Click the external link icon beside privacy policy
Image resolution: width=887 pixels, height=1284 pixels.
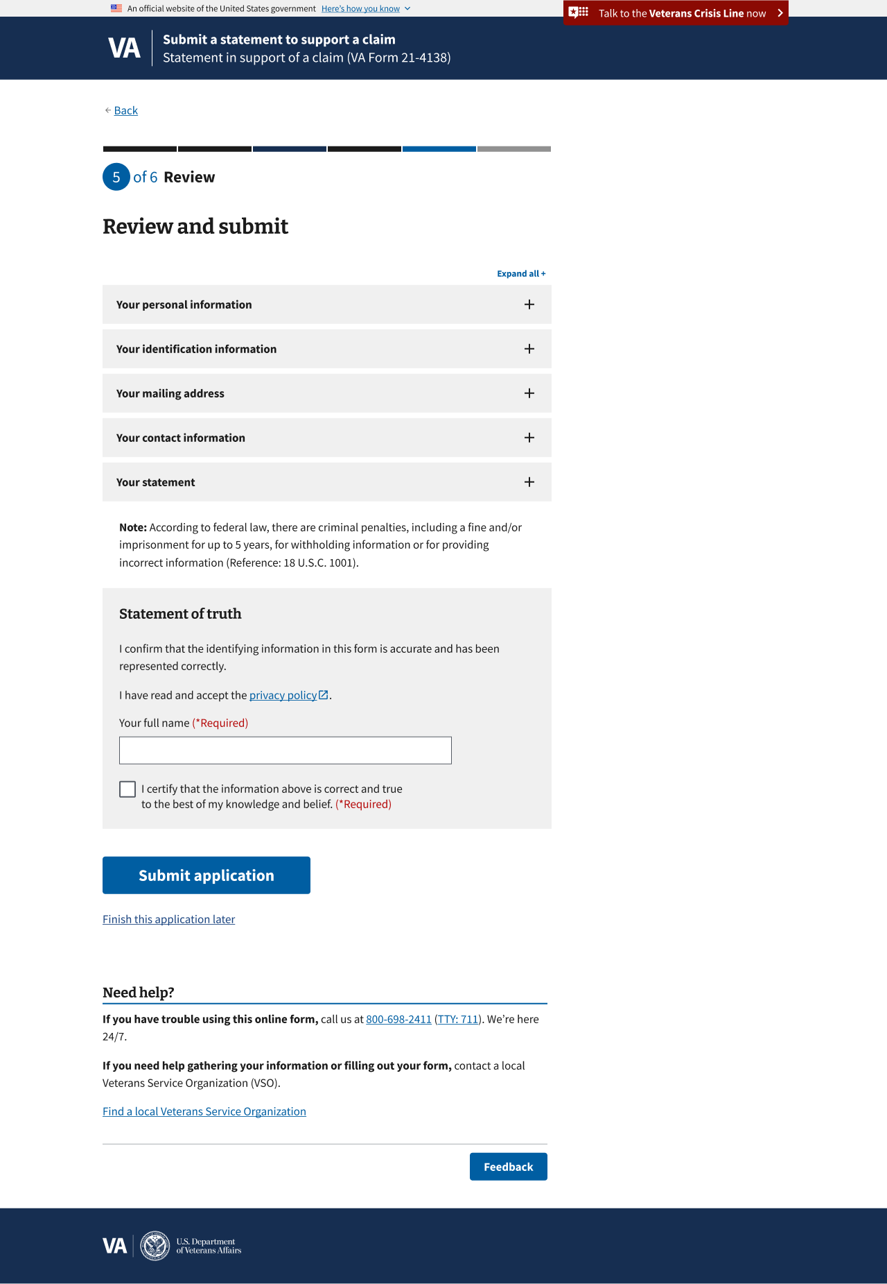(x=324, y=695)
